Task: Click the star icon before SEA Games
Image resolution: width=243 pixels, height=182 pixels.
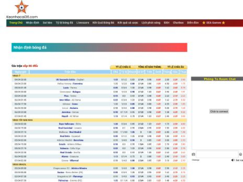Action: [204, 23]
